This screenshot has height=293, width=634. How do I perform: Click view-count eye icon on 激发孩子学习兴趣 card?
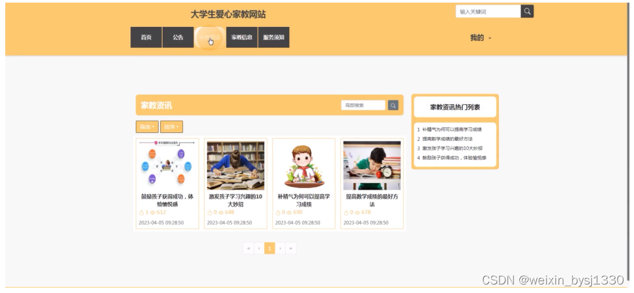pos(221,212)
